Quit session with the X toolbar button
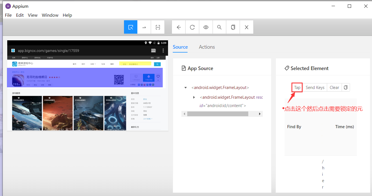 tap(247, 27)
